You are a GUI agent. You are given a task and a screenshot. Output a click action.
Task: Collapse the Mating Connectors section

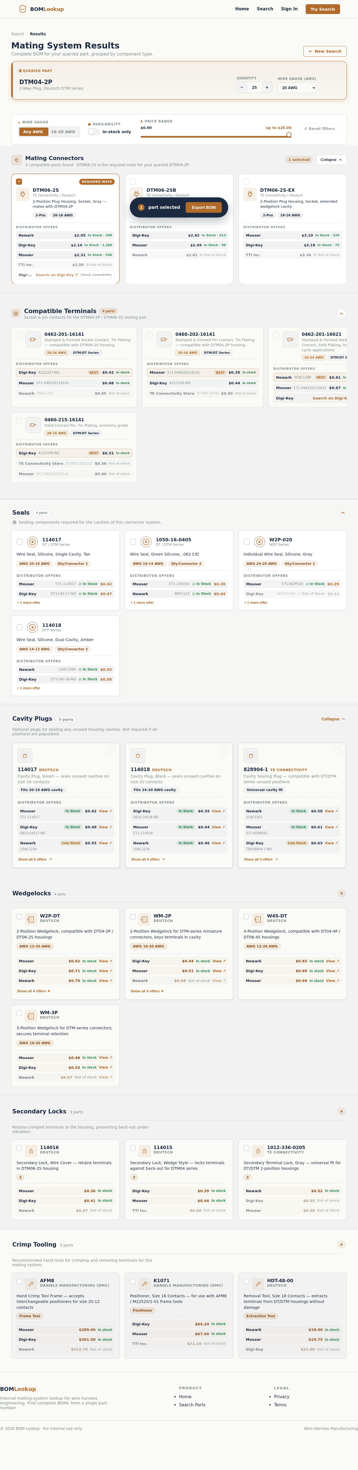click(x=331, y=160)
